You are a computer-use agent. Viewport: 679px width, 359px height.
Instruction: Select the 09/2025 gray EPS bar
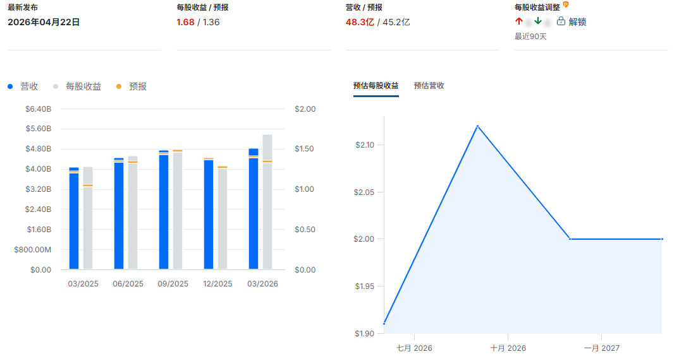[x=178, y=210]
